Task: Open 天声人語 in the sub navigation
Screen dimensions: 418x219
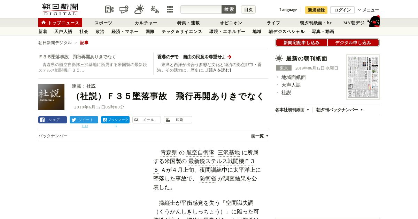Action: pos(63,32)
